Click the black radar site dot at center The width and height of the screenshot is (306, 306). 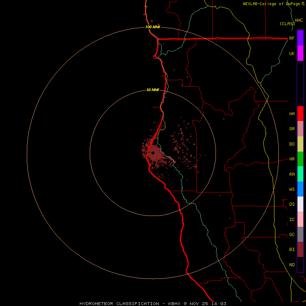click(153, 153)
